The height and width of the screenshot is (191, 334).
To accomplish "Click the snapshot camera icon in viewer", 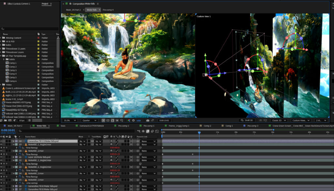I will (x=148, y=120).
